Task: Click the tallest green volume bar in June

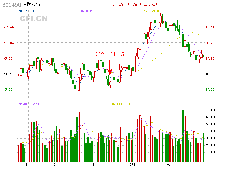Action: (x=183, y=136)
